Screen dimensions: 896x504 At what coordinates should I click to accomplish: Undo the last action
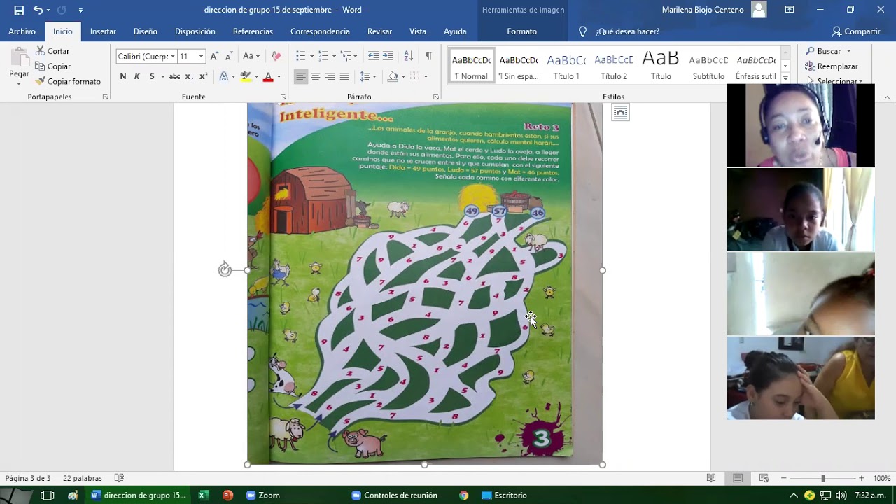point(38,10)
